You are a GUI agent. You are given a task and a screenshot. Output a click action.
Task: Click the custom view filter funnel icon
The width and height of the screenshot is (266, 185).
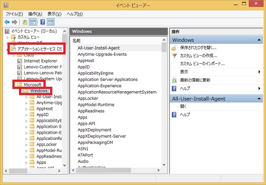(174, 56)
